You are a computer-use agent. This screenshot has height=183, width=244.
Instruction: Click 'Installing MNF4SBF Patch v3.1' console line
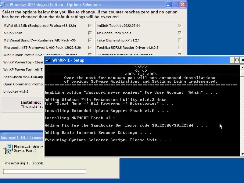point(87,118)
